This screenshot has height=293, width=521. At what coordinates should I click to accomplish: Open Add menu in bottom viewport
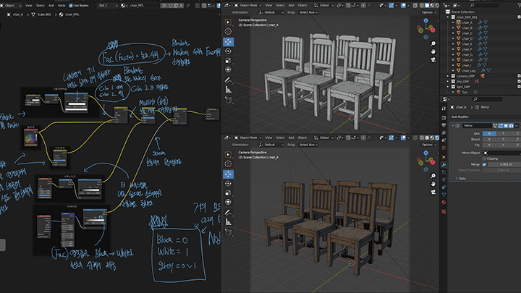(x=291, y=137)
